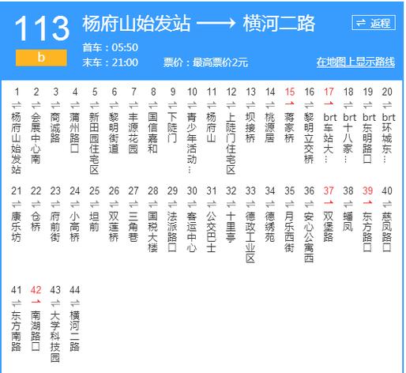Open the 在地图上显示路线 map link
406x373 pixels.
click(x=355, y=62)
